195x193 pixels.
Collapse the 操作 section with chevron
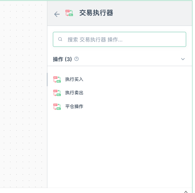183,59
